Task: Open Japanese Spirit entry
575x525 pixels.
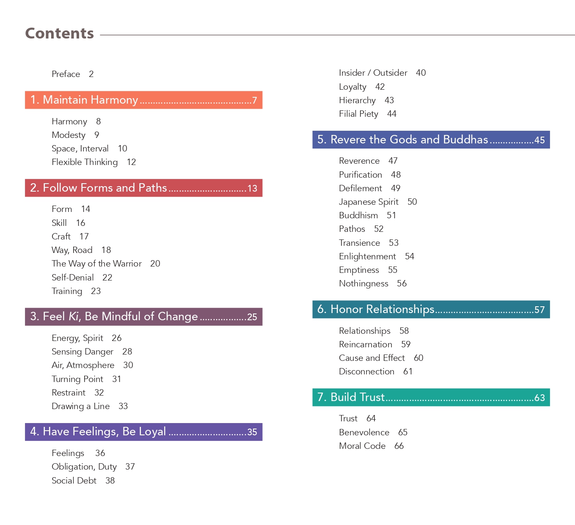Action: pos(378,202)
